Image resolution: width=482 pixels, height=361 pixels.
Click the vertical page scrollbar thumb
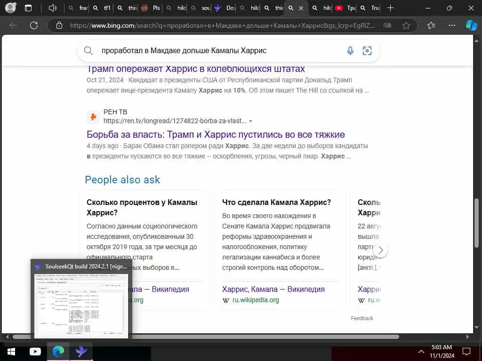click(x=476, y=222)
